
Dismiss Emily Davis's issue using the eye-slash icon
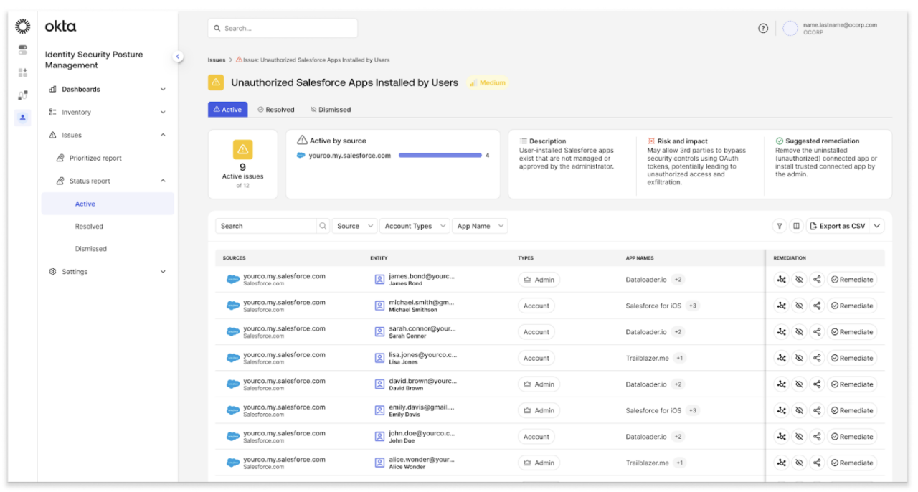pos(799,410)
